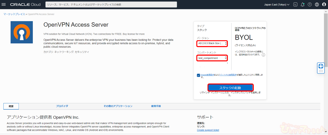Click the lifebuoy support widget
The image size is (328, 135).
pos(321,68)
